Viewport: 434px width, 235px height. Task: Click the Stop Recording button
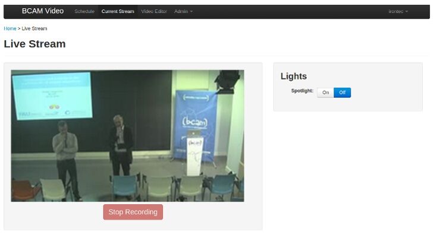(x=133, y=212)
